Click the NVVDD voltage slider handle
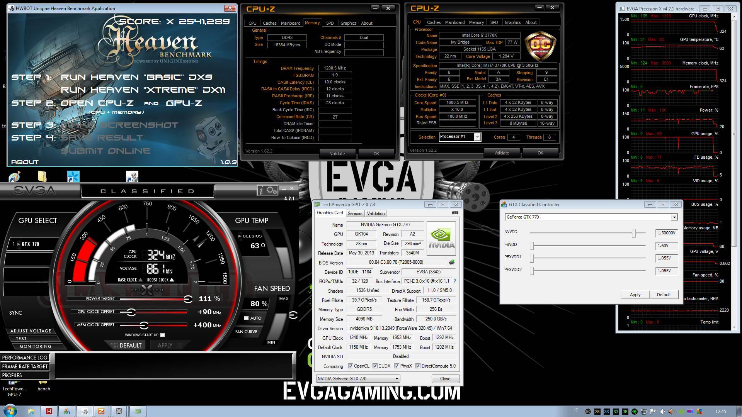Screen dimensions: 742x417 (x=634, y=233)
